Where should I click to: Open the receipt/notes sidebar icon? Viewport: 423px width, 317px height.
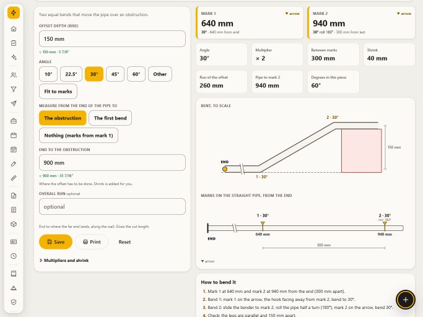14,210
